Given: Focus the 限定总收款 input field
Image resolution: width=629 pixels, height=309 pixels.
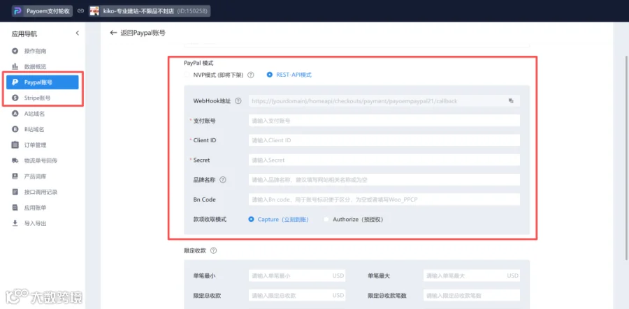Looking at the screenshot, I should pos(297,295).
